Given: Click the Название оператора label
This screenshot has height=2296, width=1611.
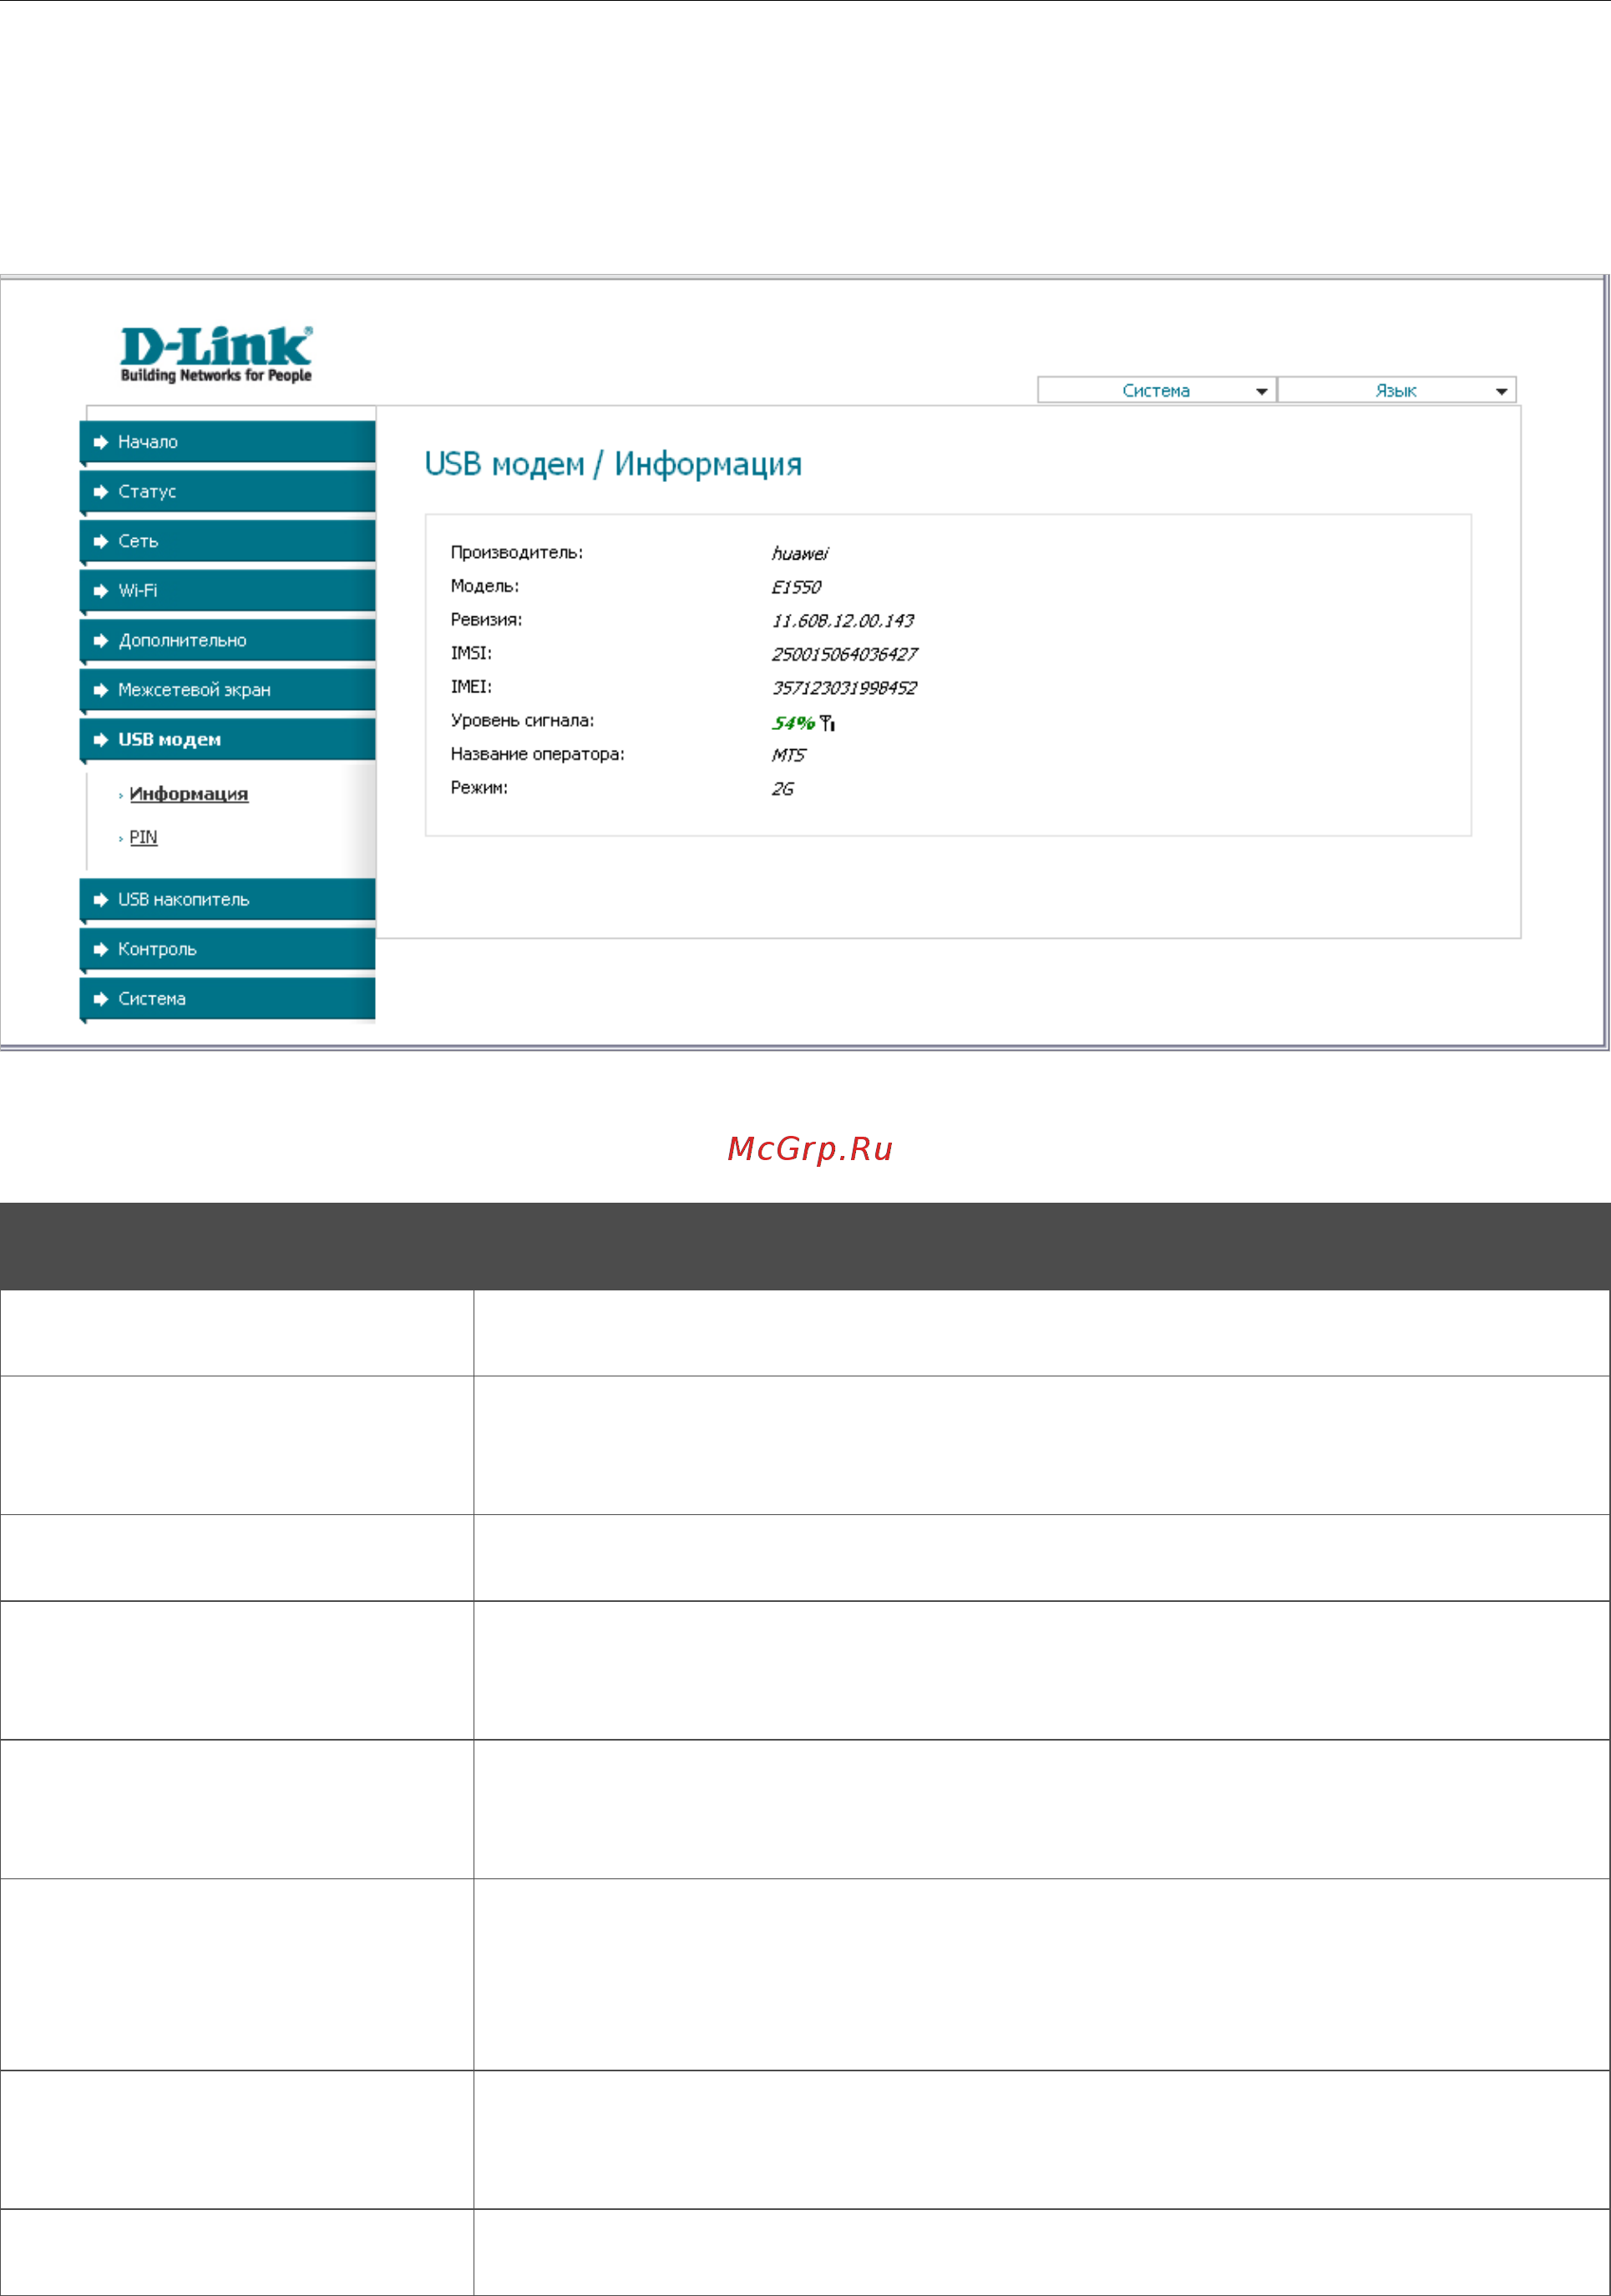Looking at the screenshot, I should tap(538, 754).
